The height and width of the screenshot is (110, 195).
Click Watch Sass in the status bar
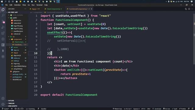coord(117,109)
